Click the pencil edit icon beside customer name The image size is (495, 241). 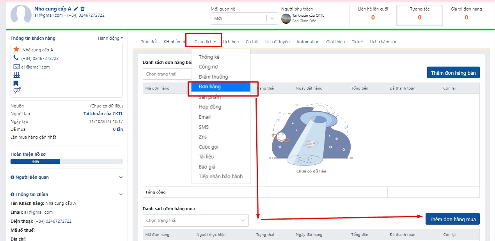(76, 9)
